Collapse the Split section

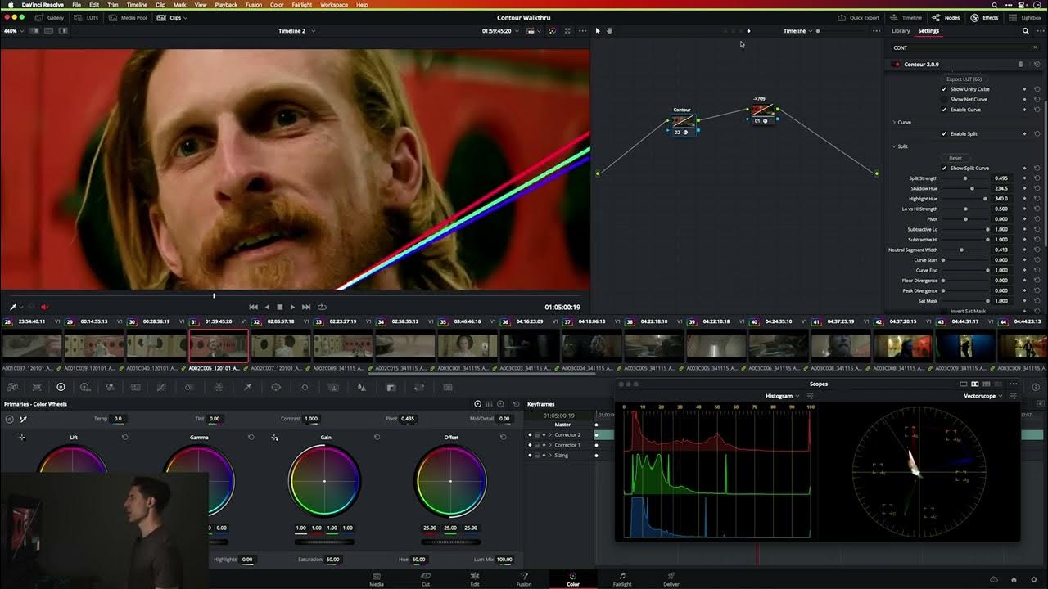[894, 146]
